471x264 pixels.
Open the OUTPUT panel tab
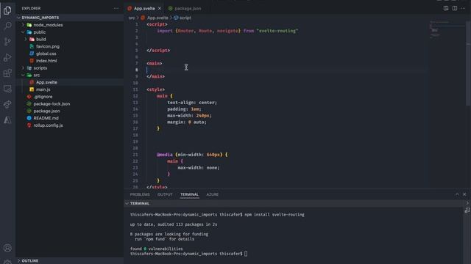165,194
